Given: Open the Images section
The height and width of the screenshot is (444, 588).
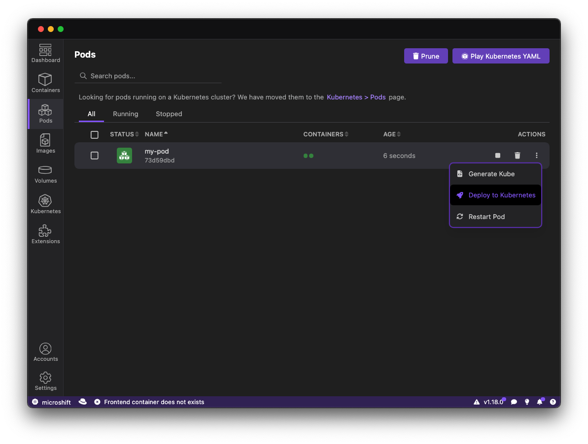Looking at the screenshot, I should click(45, 144).
